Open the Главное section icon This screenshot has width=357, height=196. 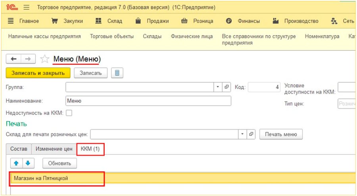point(11,21)
